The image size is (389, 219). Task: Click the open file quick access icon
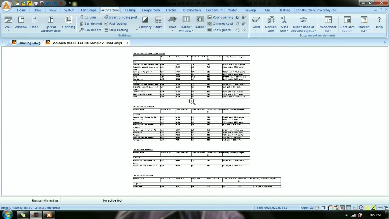(x=23, y=3)
